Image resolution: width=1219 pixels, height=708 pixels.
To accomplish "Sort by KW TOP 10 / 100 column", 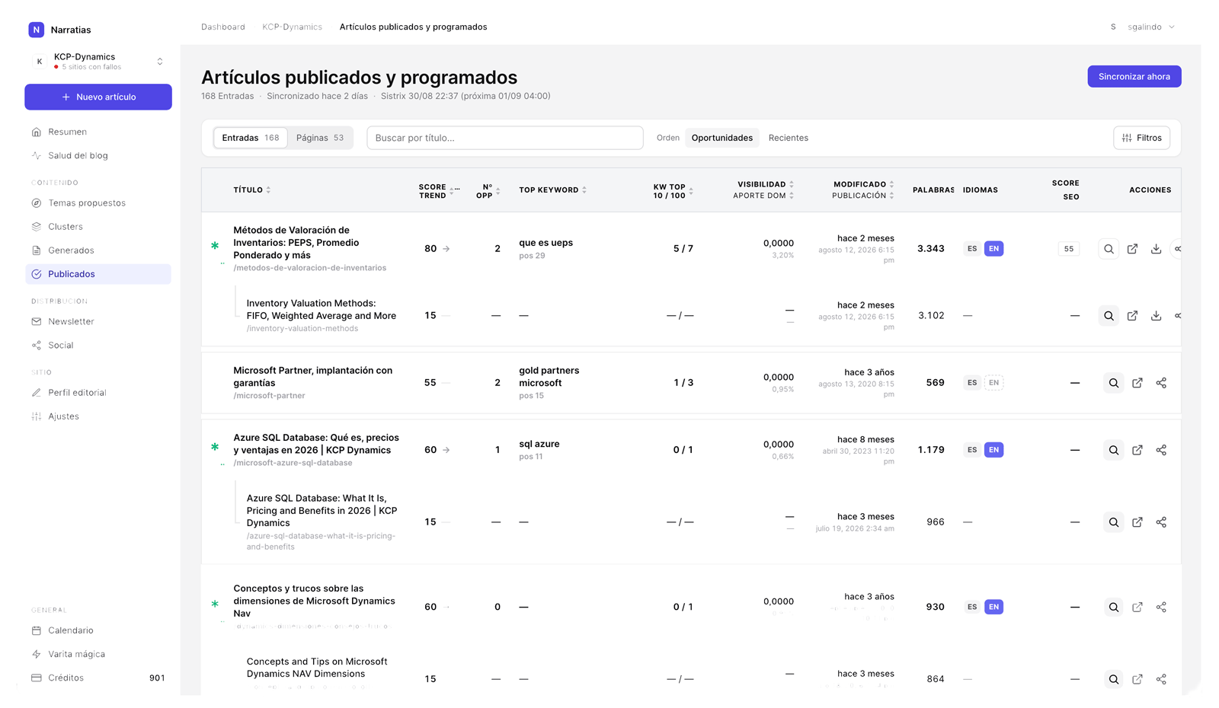I will pos(673,190).
